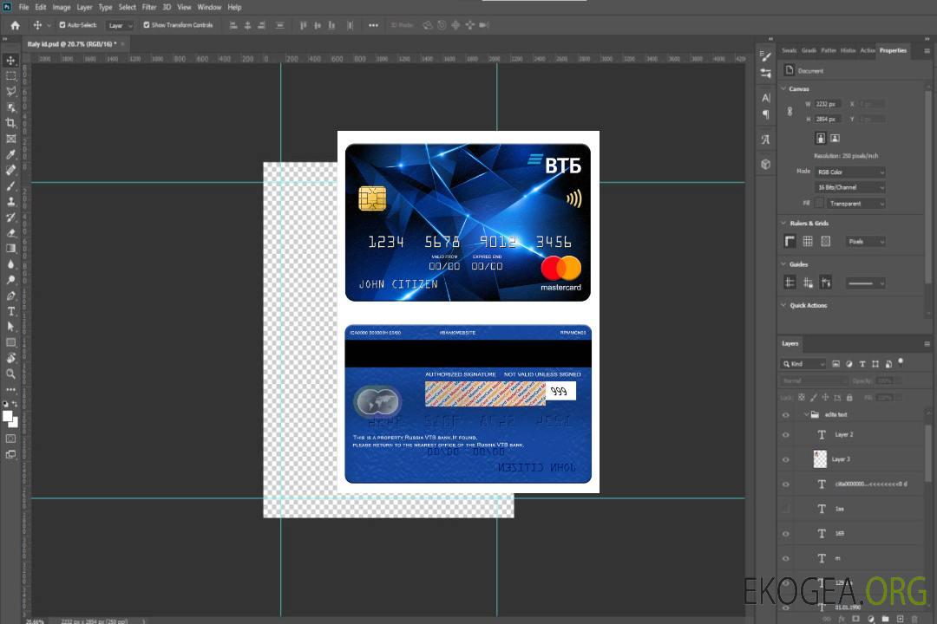This screenshot has height=624, width=937.
Task: Open the three-dots more options in options bar
Action: pyautogui.click(x=373, y=25)
